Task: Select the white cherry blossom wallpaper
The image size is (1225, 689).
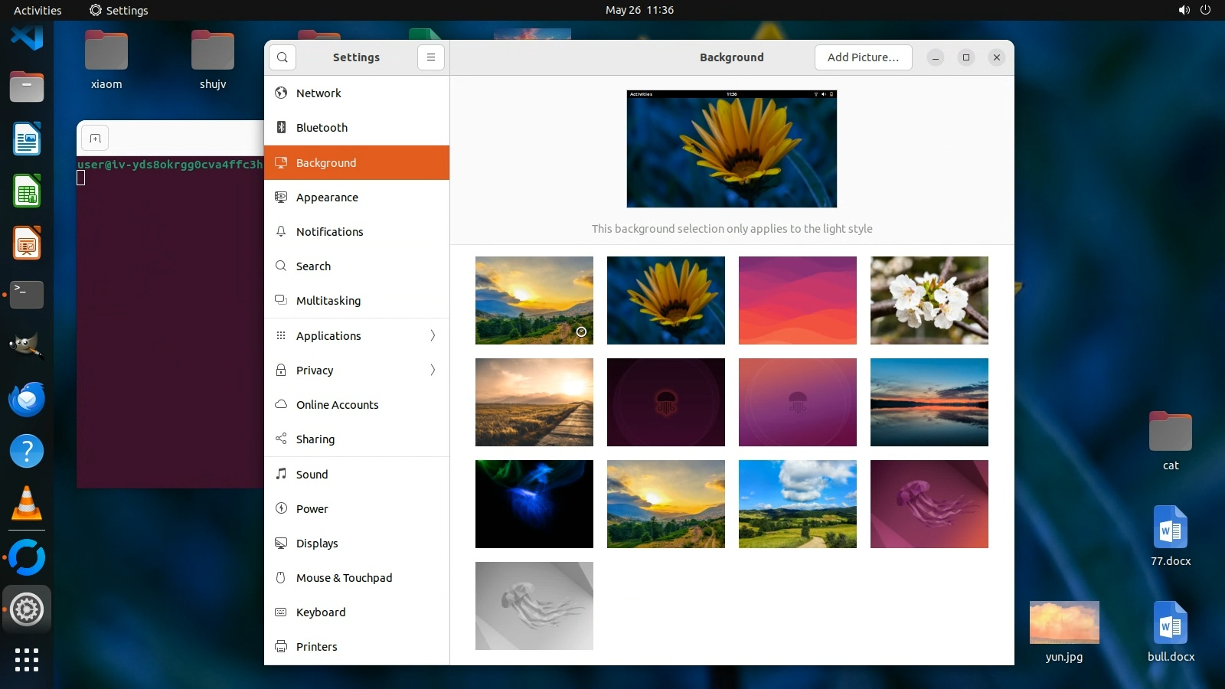Action: point(929,300)
